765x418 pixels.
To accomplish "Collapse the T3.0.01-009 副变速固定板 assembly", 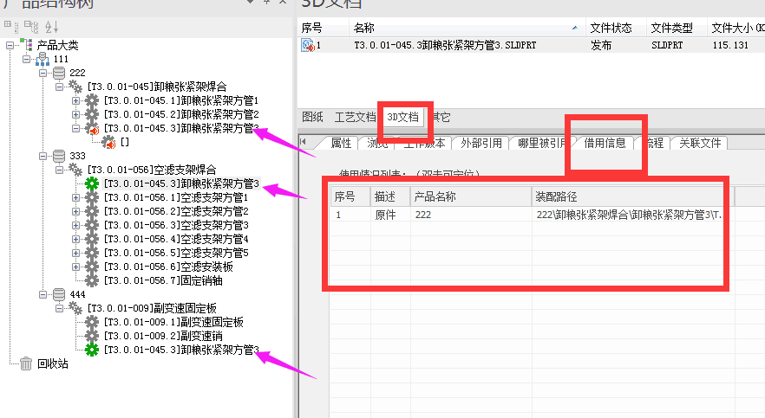I will coord(59,308).
